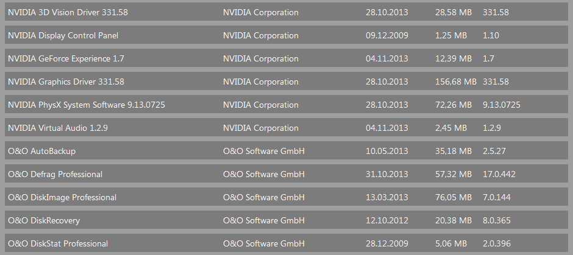
Task: Click NVIDIA Corporation publisher beside GeForce Experience
Action: (260, 58)
